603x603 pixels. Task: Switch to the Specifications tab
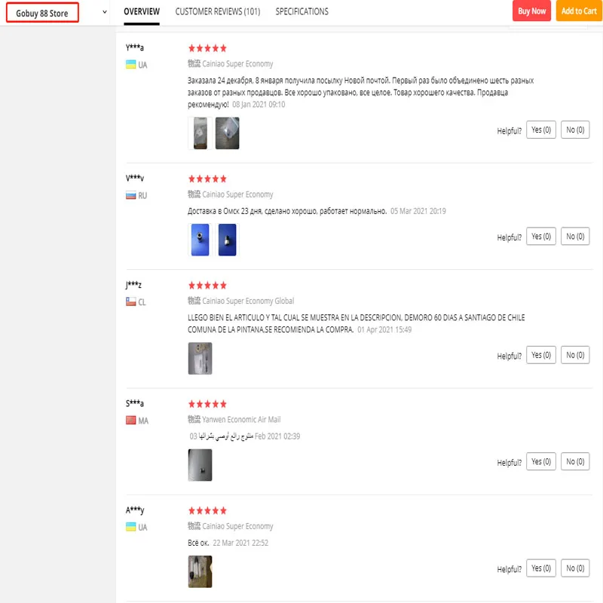point(301,11)
